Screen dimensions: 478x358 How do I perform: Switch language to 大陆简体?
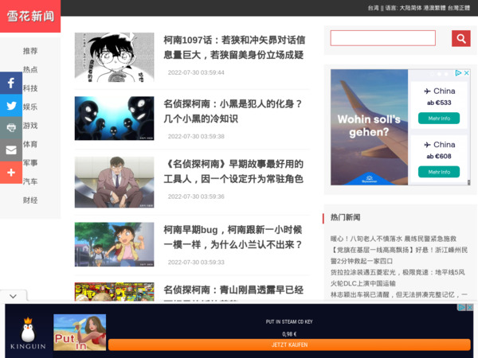click(x=410, y=8)
